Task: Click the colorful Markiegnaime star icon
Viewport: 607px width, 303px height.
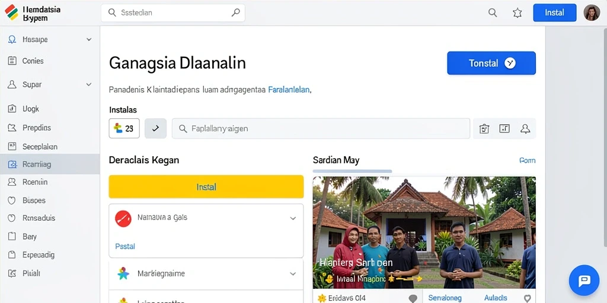Action: coord(123,273)
